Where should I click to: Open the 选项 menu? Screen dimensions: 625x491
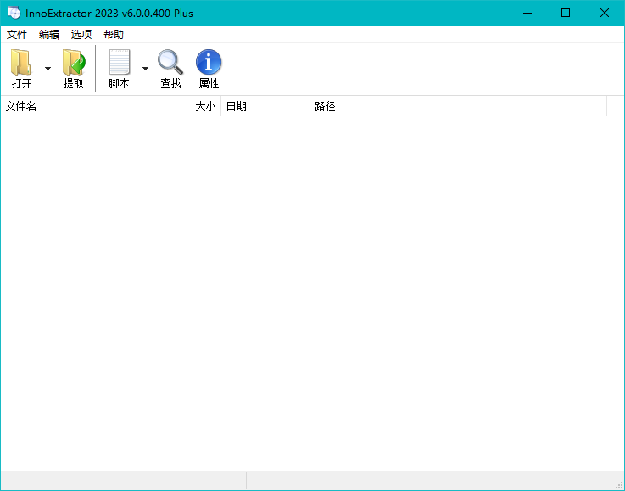81,35
